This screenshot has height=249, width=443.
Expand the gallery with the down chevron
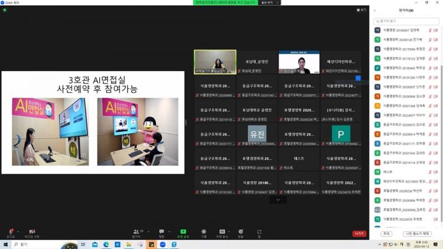coord(278,200)
